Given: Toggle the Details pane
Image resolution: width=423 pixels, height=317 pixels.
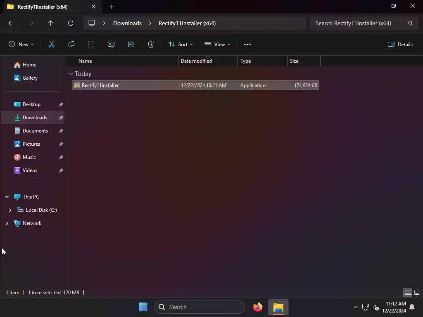Looking at the screenshot, I should tap(400, 45).
